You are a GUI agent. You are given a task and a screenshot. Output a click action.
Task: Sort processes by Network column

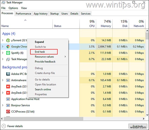tap(137, 24)
